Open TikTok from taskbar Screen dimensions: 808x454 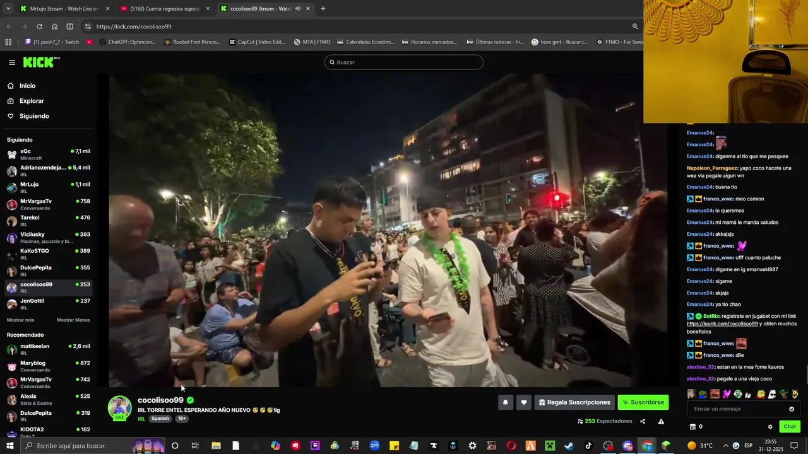tap(588, 446)
